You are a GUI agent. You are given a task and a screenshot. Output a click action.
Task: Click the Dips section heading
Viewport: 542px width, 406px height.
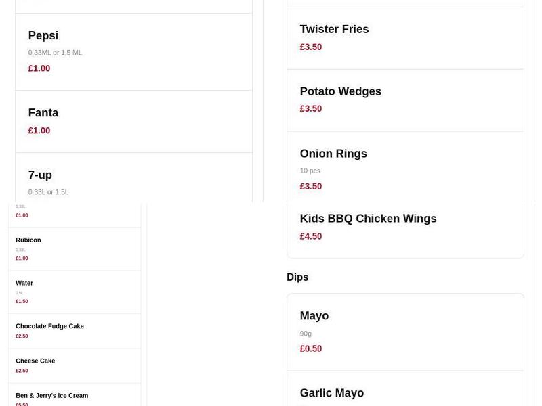297,277
